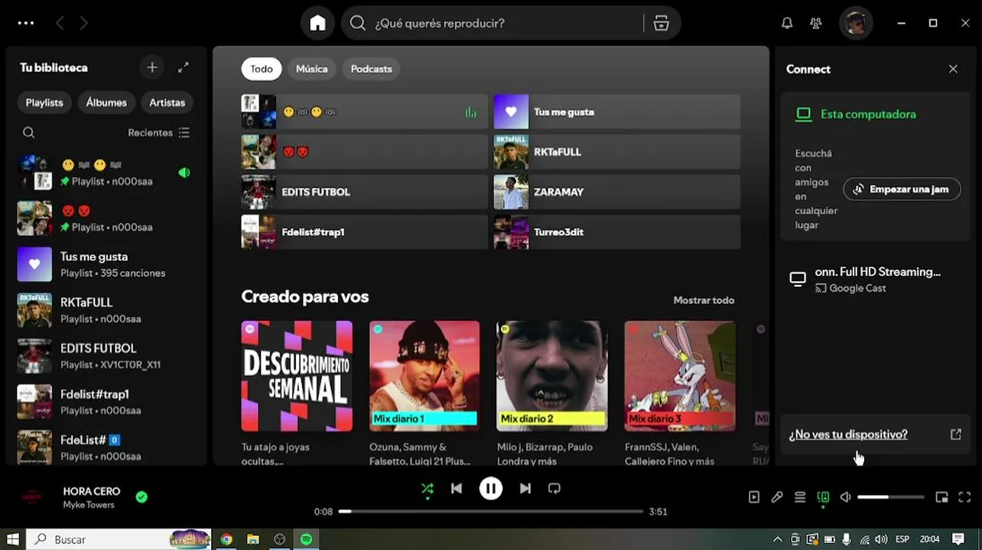The height and width of the screenshot is (550, 982).
Task: Create new playlist with plus button
Action: click(x=152, y=67)
